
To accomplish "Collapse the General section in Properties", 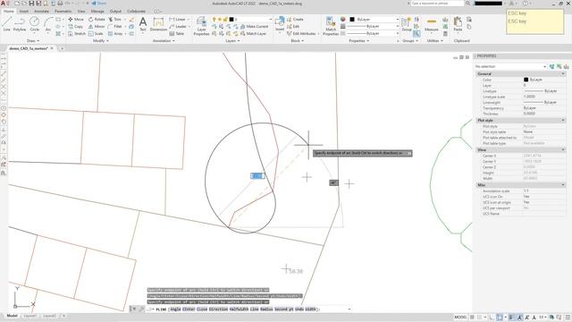I will tap(563, 73).
